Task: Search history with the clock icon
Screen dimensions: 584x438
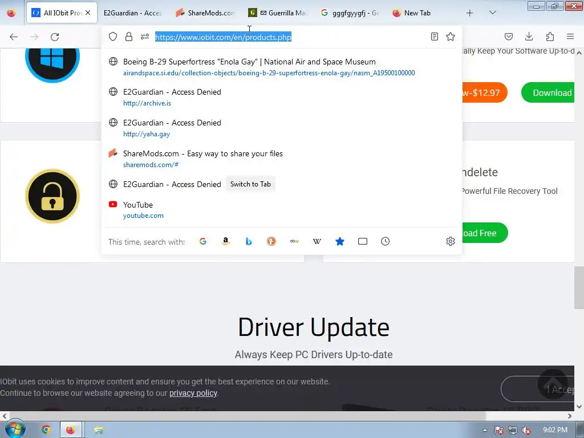Action: point(386,241)
